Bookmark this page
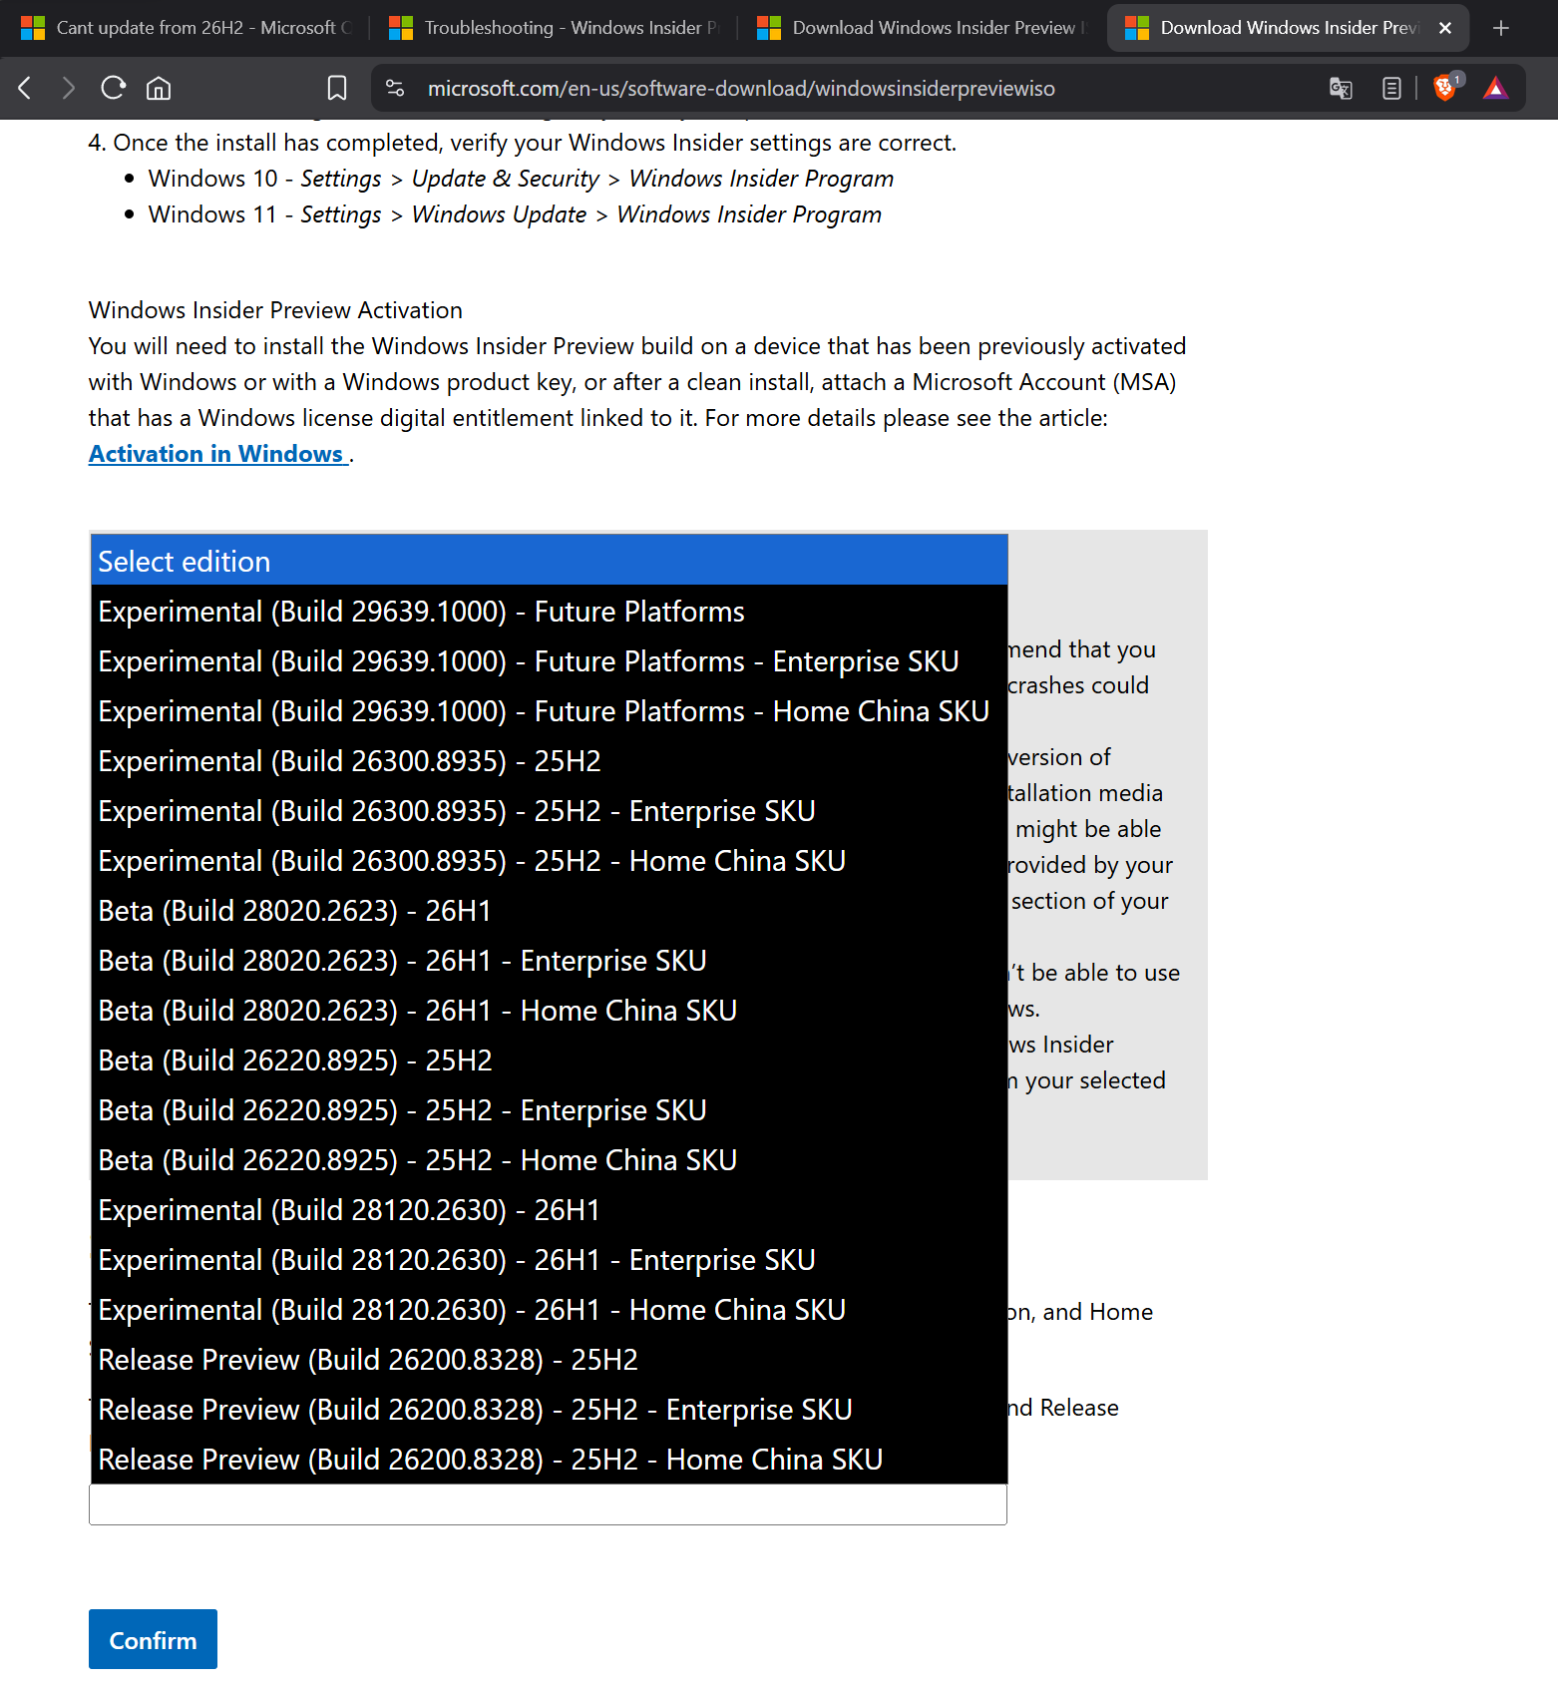This screenshot has width=1558, height=1693. pyautogui.click(x=337, y=89)
